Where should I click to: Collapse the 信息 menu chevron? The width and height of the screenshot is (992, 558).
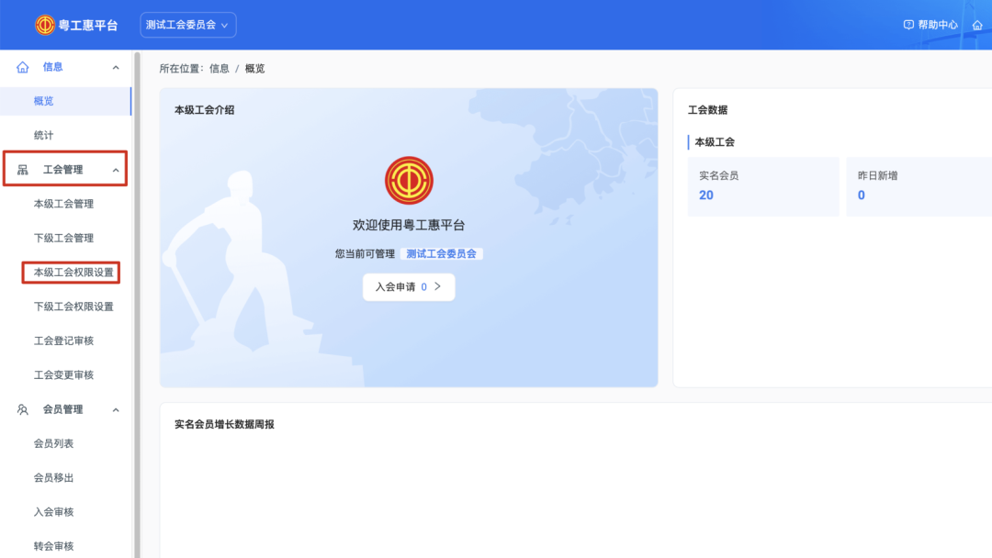coord(116,68)
